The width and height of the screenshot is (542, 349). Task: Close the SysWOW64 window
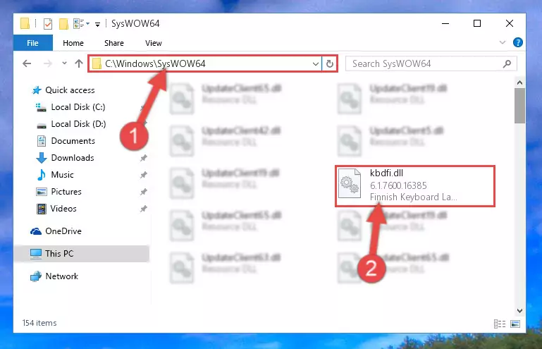(x=510, y=23)
